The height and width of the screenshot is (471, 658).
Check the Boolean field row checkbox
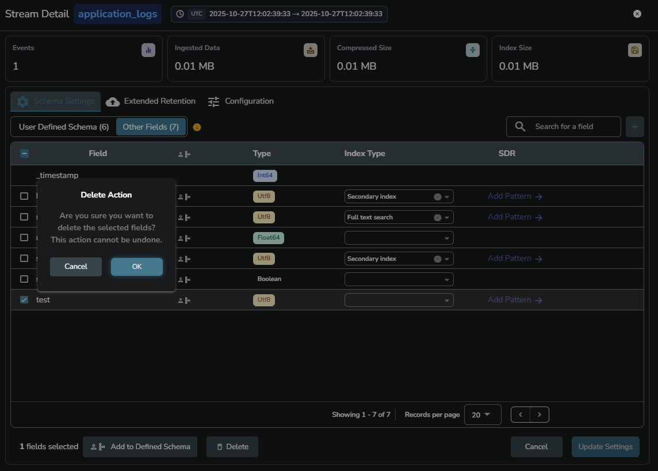[24, 279]
